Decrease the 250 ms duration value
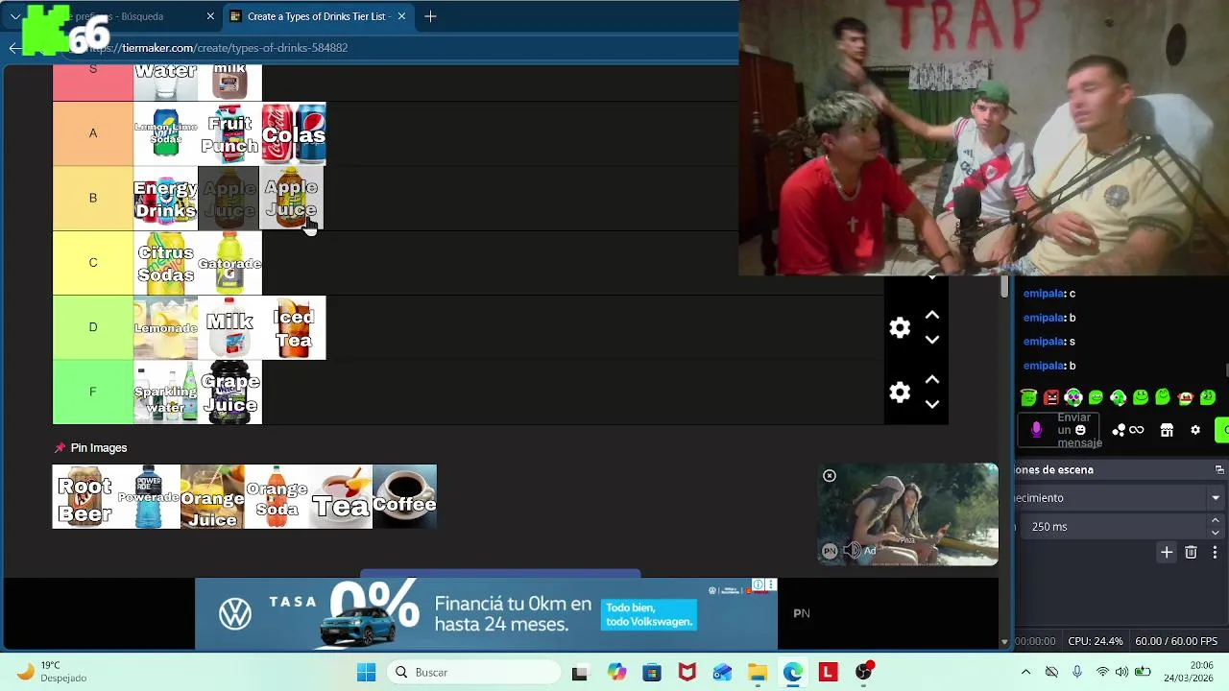The image size is (1229, 691). (x=1216, y=533)
